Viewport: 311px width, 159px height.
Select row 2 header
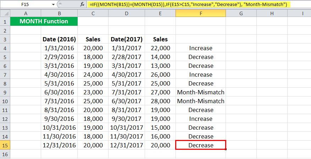coord(5,30)
